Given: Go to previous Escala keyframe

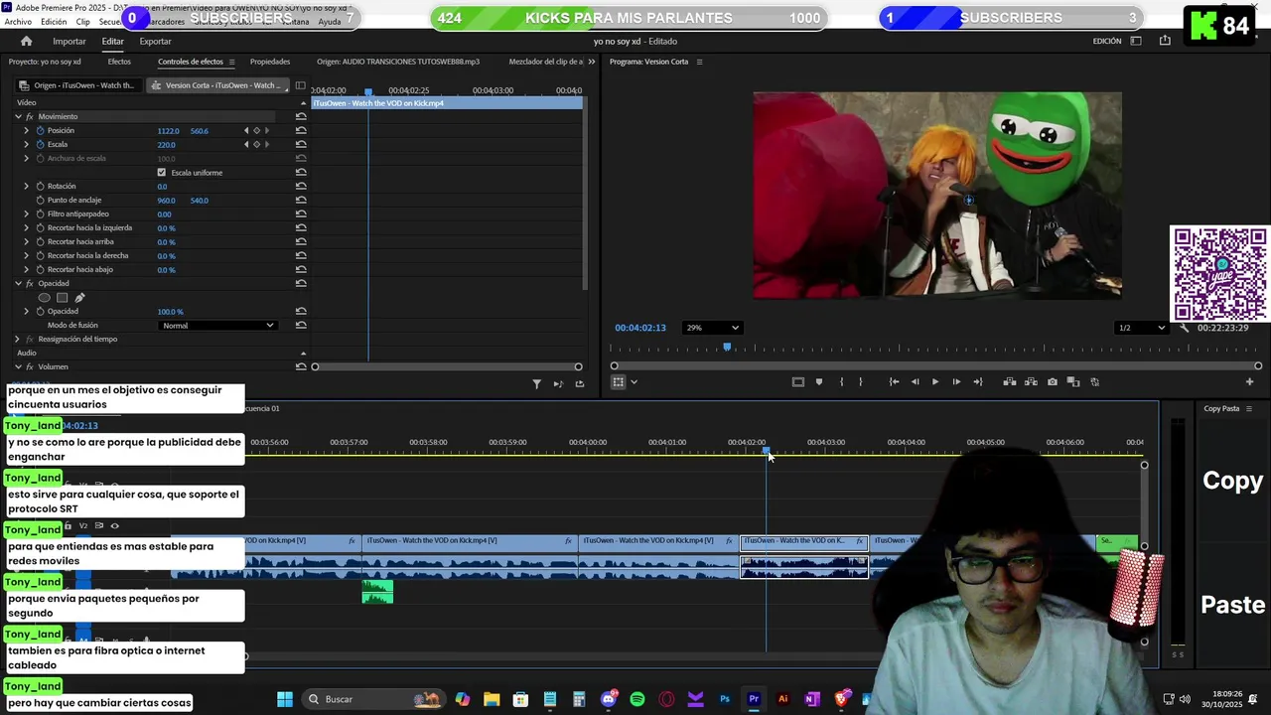Looking at the screenshot, I should pos(246,145).
